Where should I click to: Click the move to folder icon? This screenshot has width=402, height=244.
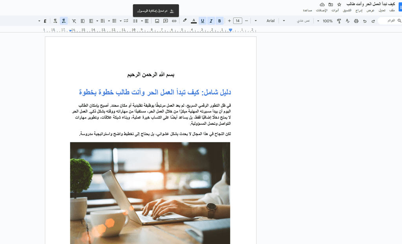331,4
